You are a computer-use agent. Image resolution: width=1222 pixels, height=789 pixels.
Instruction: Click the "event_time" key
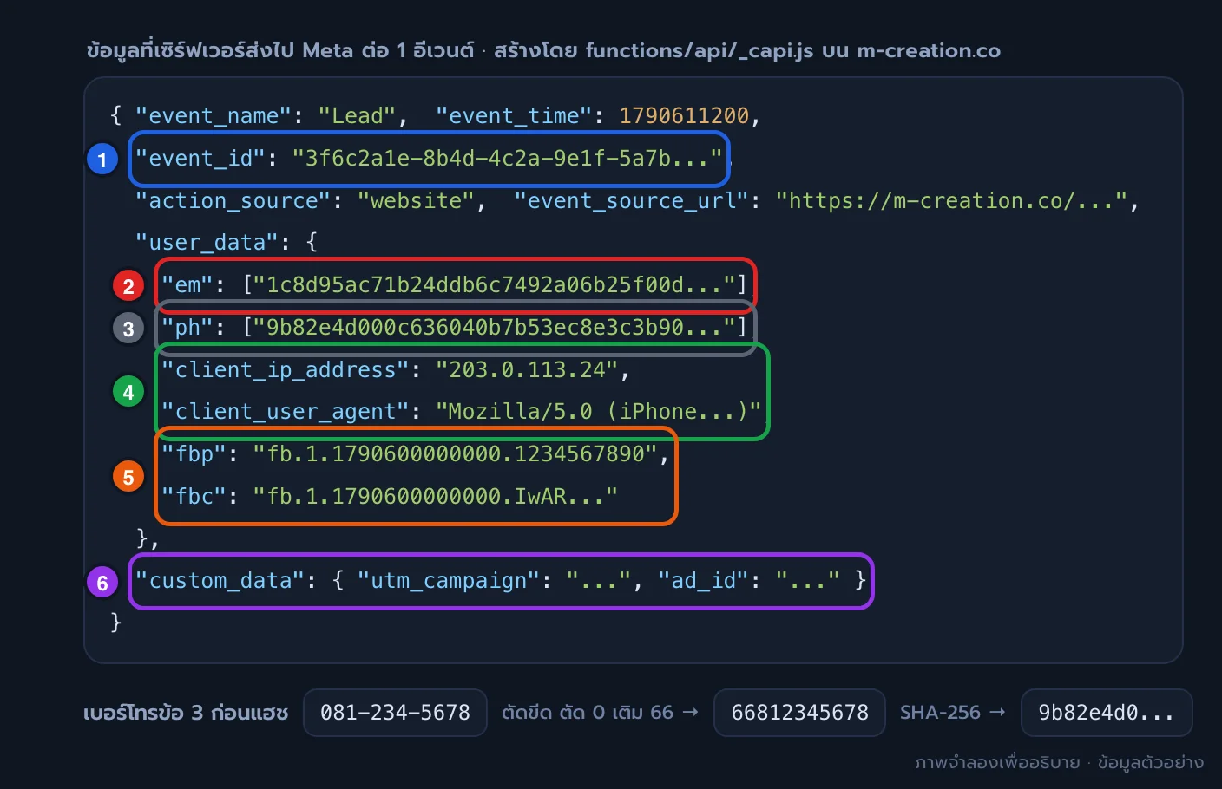coord(515,116)
